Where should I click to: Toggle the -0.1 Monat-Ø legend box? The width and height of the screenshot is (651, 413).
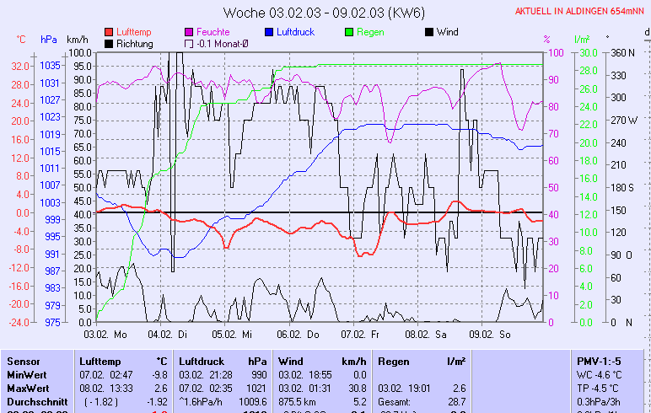(189, 43)
